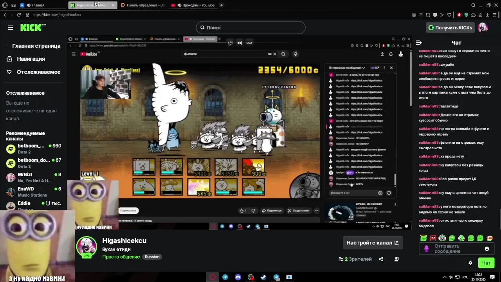This screenshot has height=282, width=501.
Task: Open a new browser tab
Action: click(221, 5)
